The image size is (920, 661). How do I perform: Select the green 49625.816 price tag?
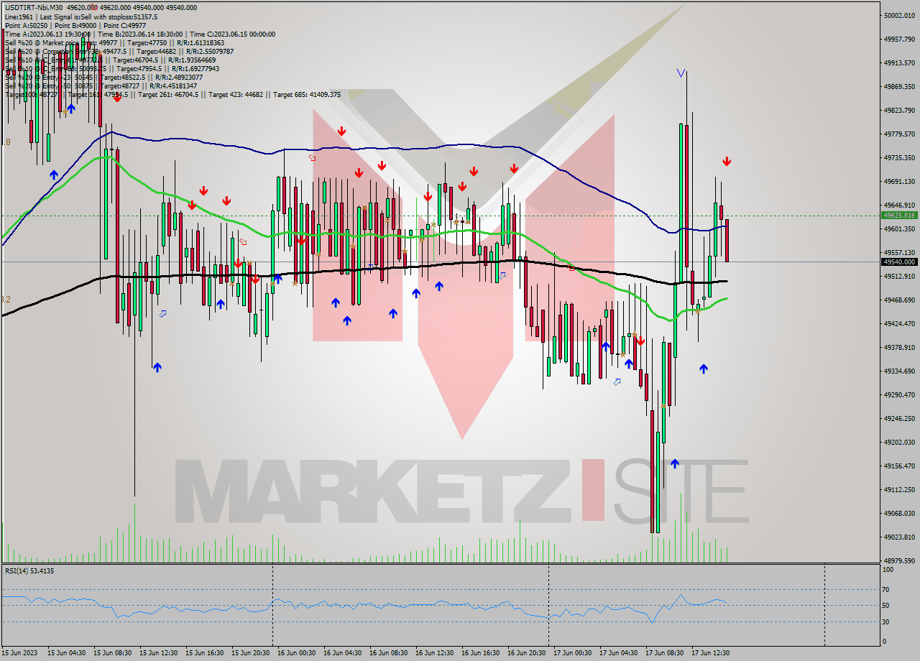click(899, 215)
